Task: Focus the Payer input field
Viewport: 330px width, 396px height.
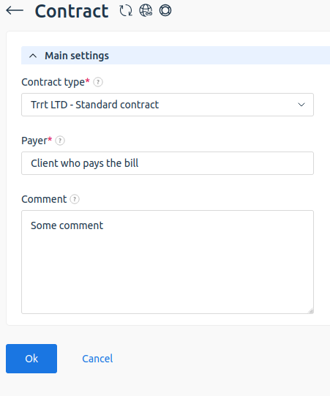Action: (x=168, y=163)
